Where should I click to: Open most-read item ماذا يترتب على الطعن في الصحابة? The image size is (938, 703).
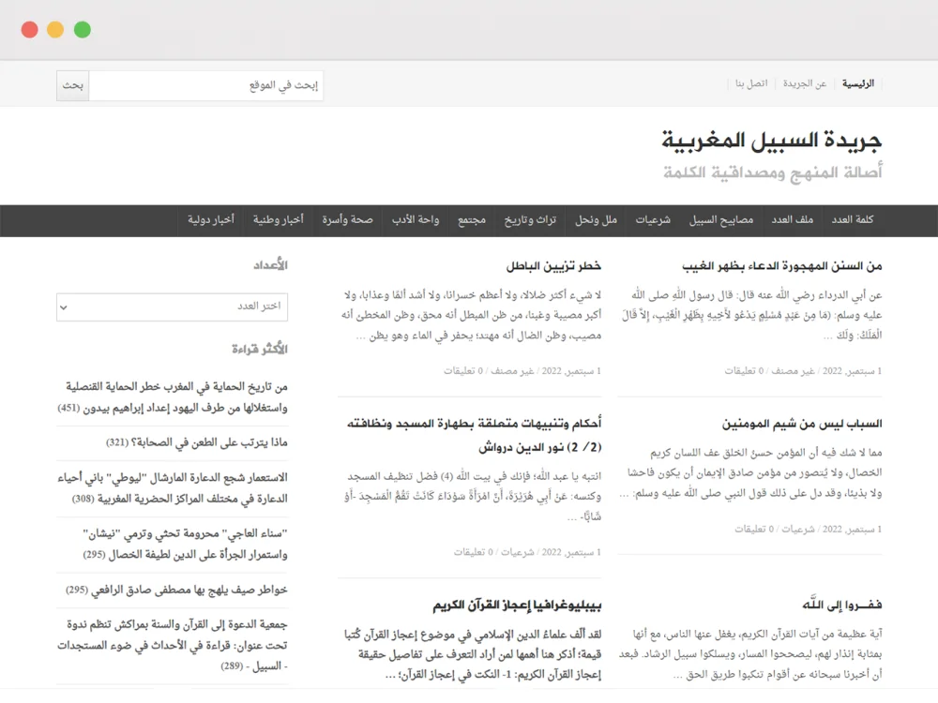pyautogui.click(x=197, y=442)
